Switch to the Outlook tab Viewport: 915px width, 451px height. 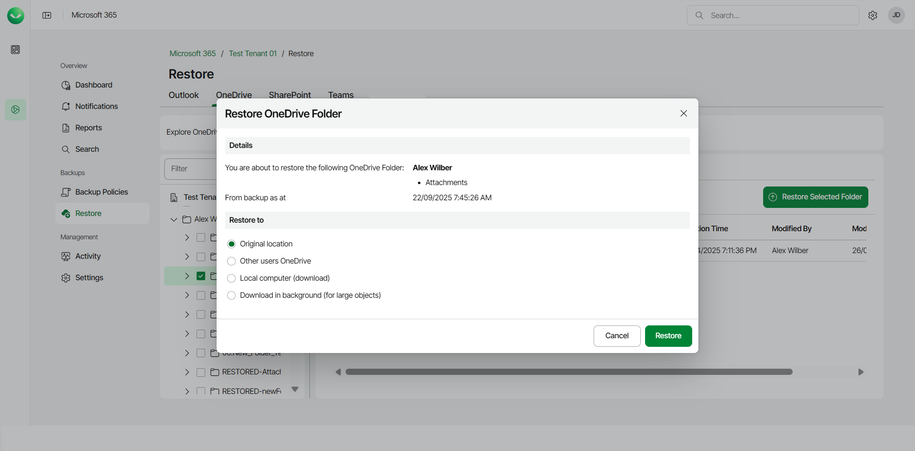[x=183, y=95]
